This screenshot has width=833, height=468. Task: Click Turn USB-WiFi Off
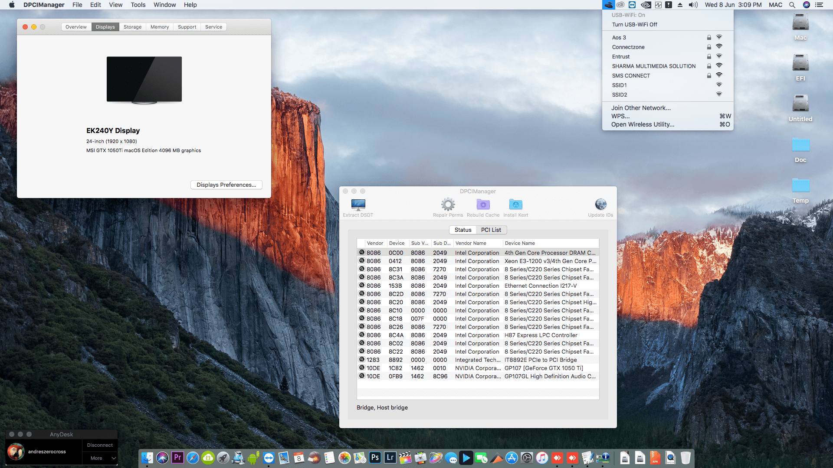point(634,25)
